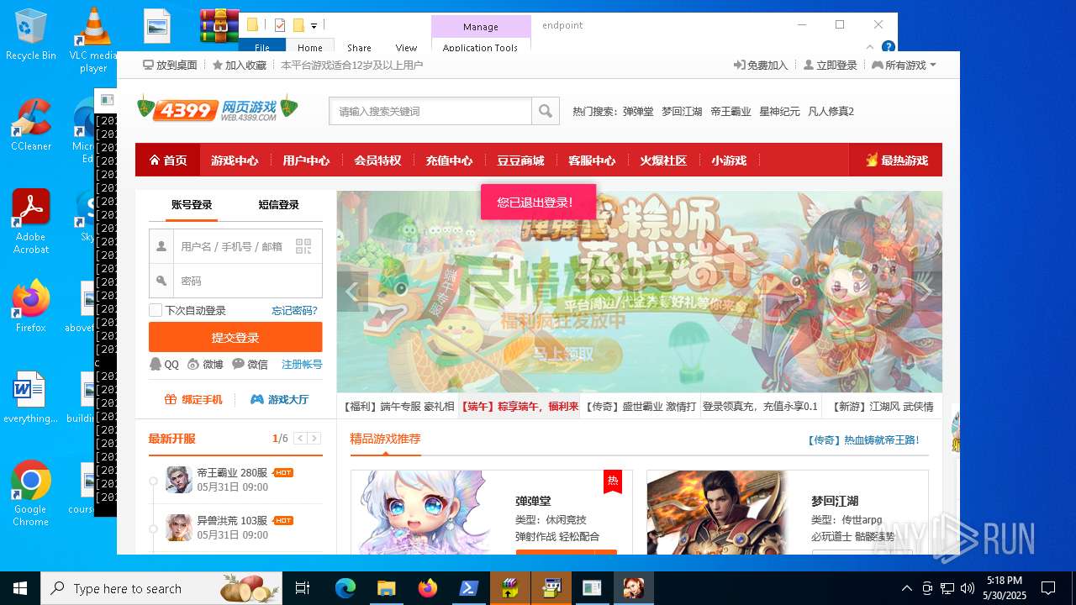Open the View tab in File Explorer
This screenshot has height=605, width=1076.
[406, 47]
